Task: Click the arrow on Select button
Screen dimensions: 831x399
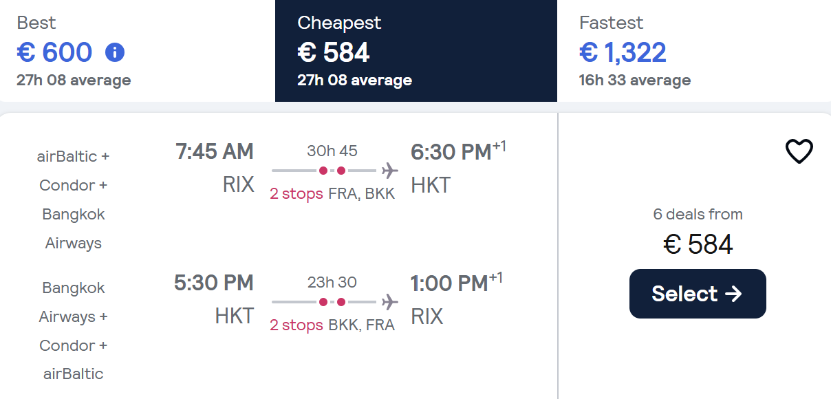Action: (x=733, y=294)
